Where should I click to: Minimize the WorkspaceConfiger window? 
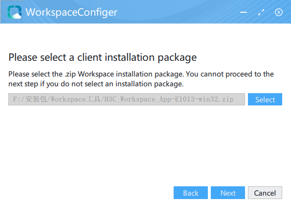click(243, 12)
